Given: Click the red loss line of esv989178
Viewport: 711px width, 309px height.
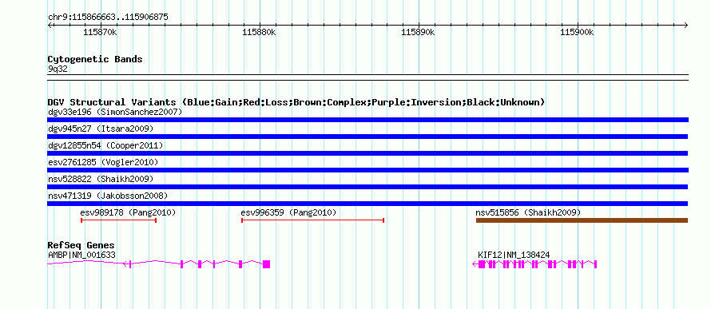Looking at the screenshot, I should (x=119, y=220).
